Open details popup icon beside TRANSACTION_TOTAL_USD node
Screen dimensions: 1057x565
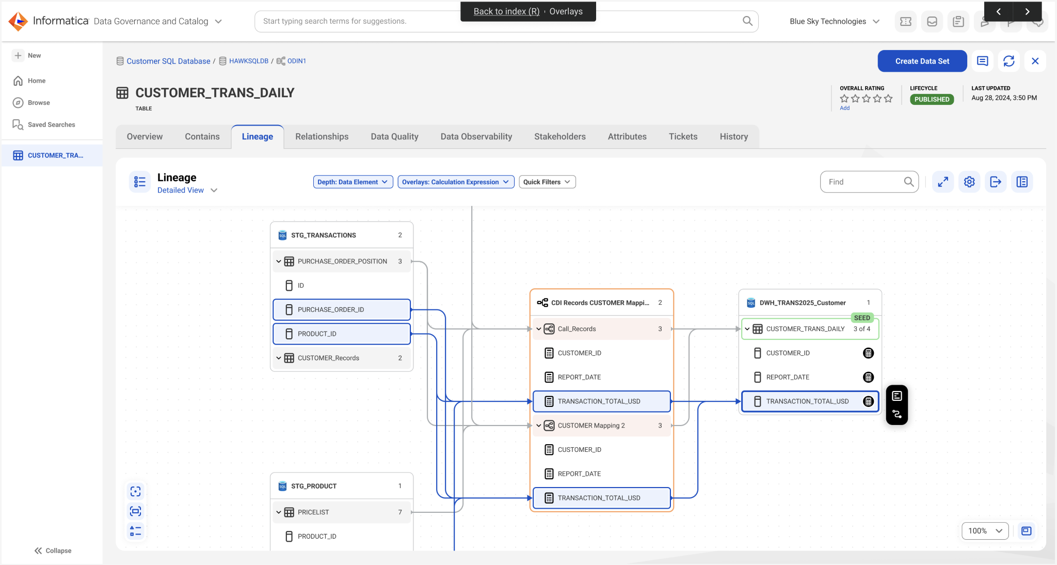pyautogui.click(x=897, y=396)
